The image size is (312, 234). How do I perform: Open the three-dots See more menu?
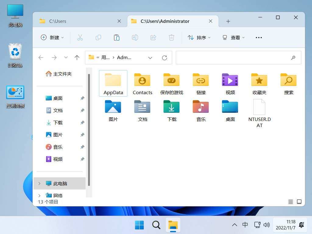click(x=259, y=37)
